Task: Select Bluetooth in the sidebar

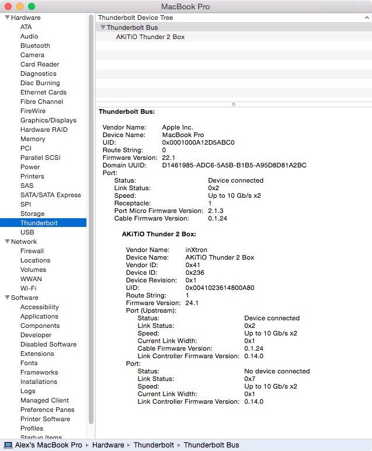Action: [35, 46]
